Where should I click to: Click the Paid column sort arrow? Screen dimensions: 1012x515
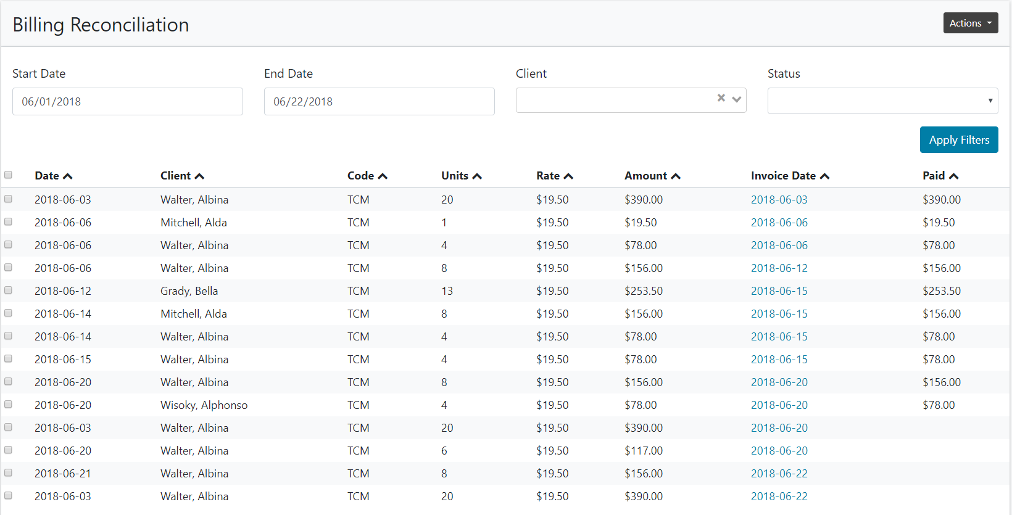pos(953,176)
